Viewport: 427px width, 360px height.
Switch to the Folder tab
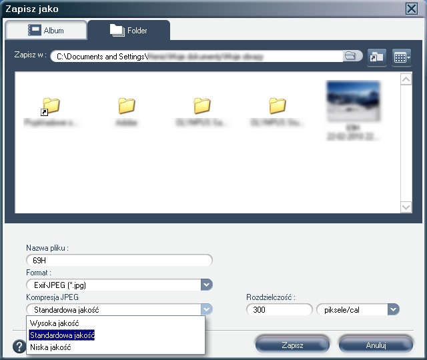coord(129,30)
